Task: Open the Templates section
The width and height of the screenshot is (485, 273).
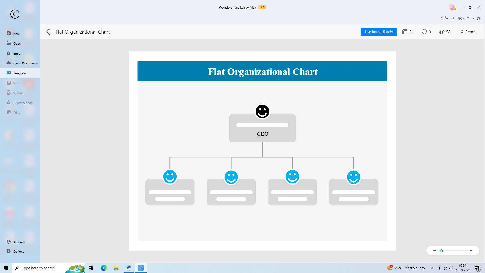Action: pyautogui.click(x=20, y=73)
